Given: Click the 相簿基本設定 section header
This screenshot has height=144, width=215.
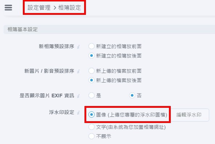Looking at the screenshot, I should click(109, 29).
